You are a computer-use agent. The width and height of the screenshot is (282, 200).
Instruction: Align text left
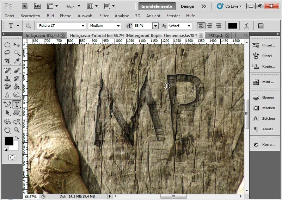click(x=201, y=26)
